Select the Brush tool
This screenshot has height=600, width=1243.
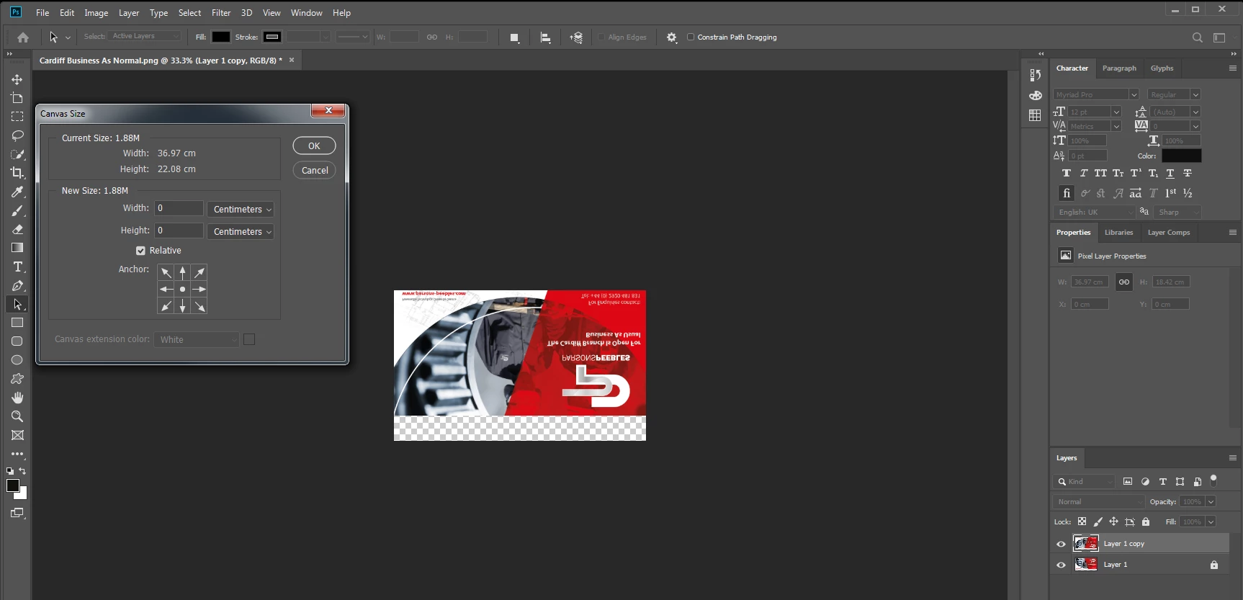pyautogui.click(x=17, y=210)
